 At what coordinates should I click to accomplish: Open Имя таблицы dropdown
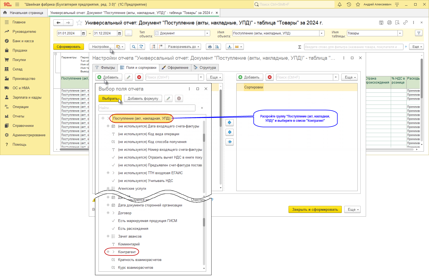click(400, 33)
